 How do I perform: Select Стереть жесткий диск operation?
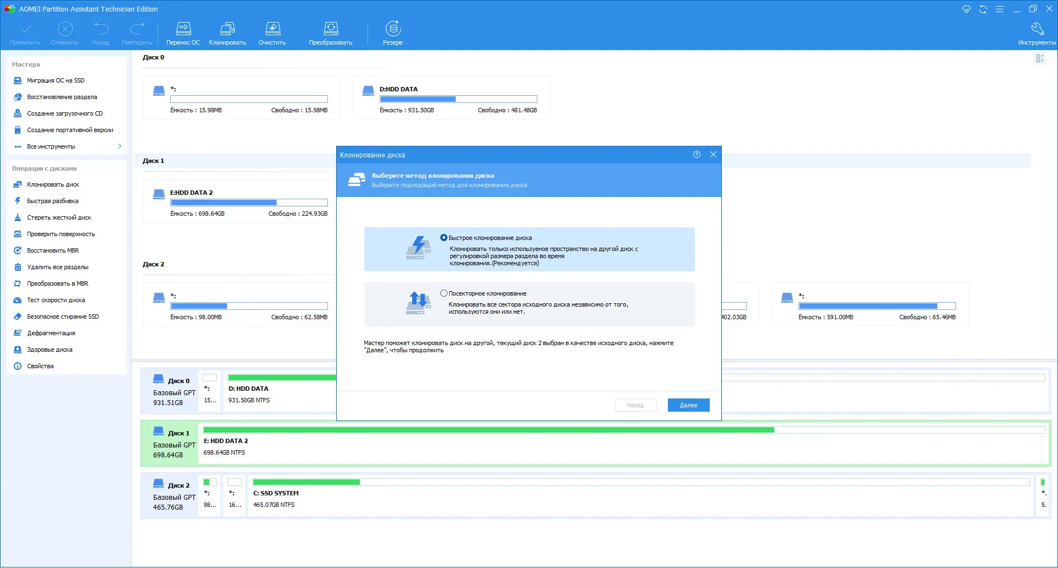(59, 217)
